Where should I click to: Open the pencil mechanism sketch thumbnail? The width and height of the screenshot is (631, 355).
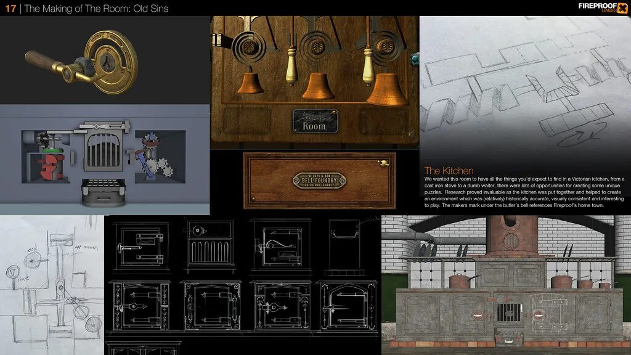(x=52, y=285)
